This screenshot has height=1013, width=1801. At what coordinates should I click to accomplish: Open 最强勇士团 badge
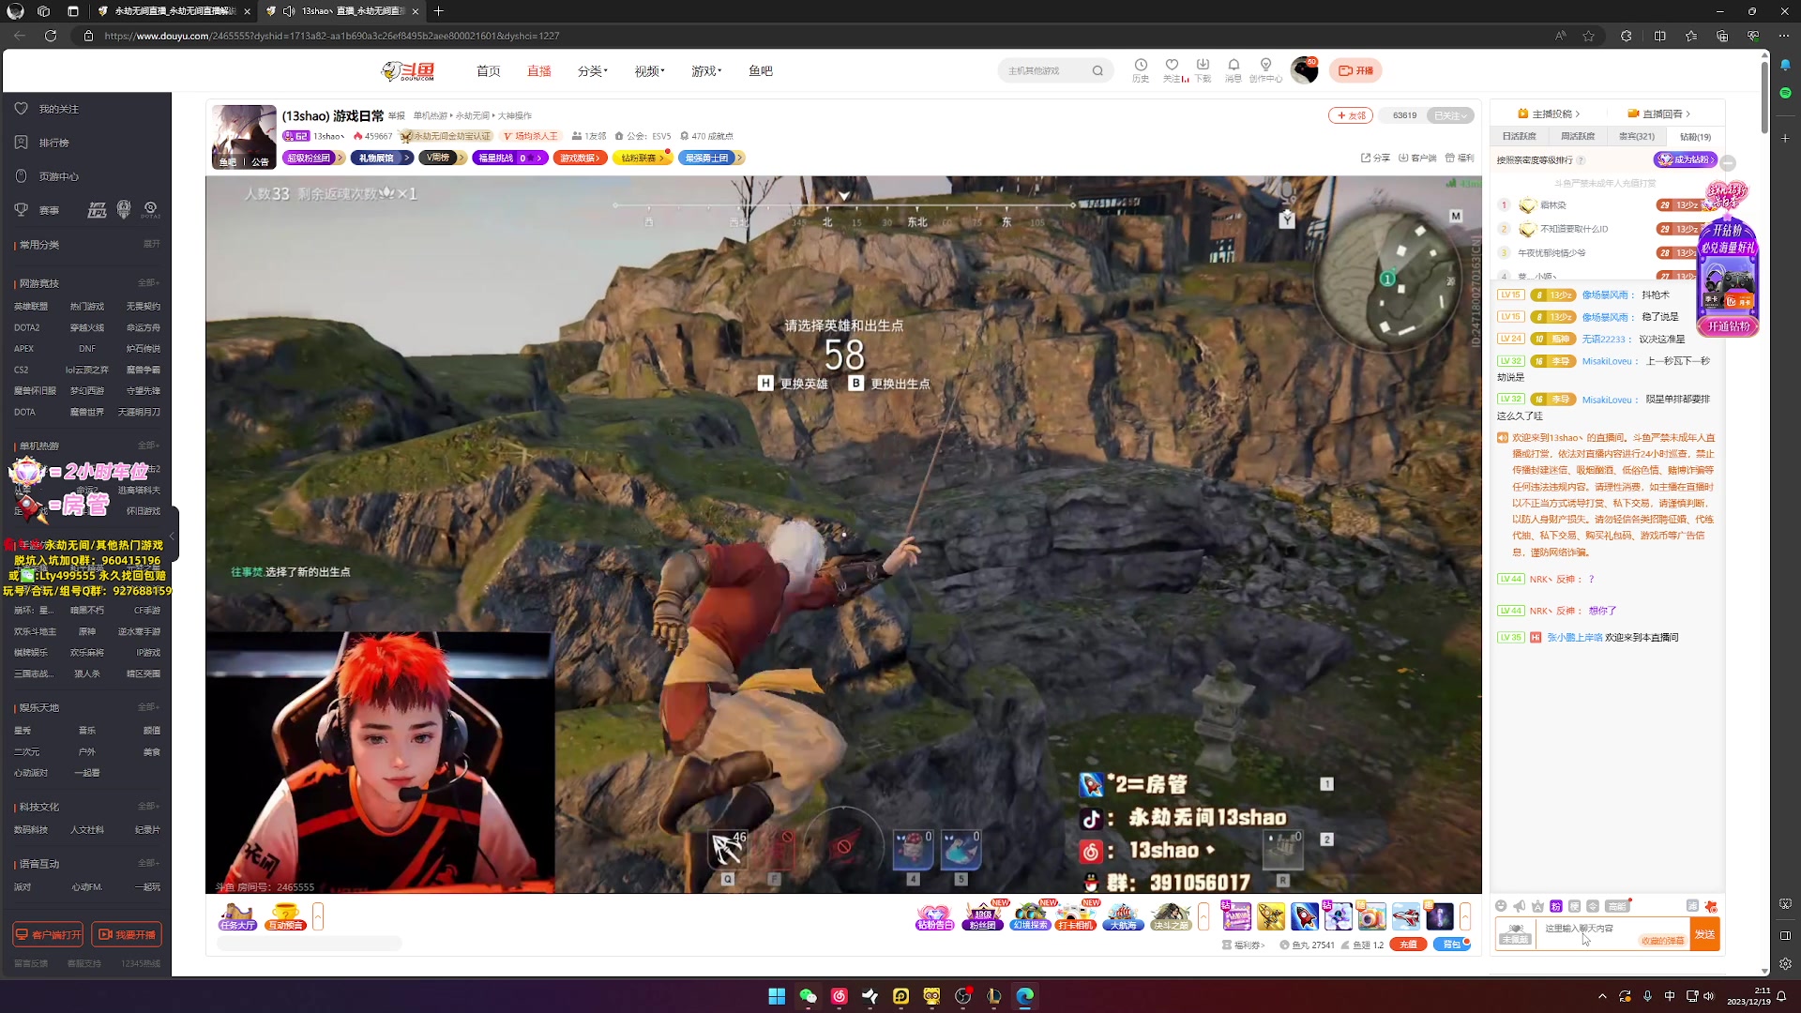(710, 158)
